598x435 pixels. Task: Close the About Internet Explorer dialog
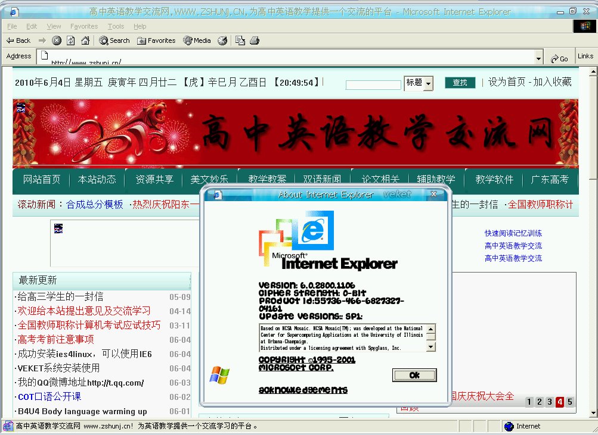point(433,194)
